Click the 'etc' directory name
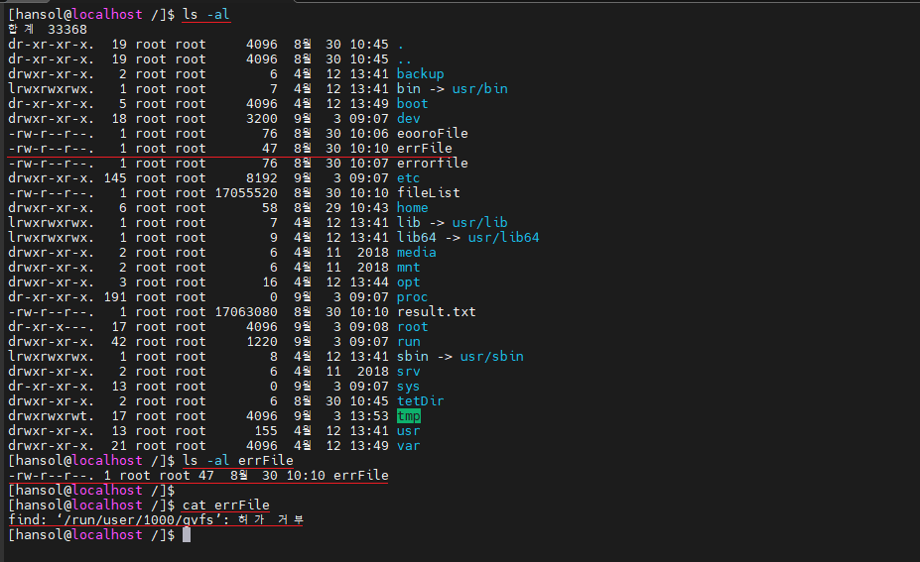The image size is (920, 562). 408,178
